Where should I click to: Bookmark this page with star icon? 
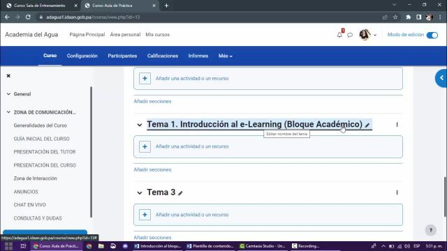click(395, 17)
